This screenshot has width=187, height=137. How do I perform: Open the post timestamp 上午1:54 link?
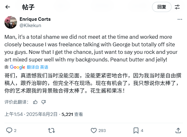(x=31, y=114)
